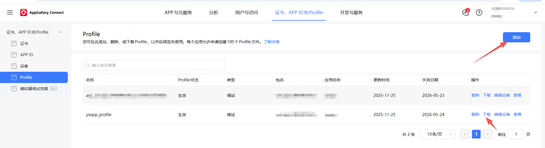Screen dimensions: 545x148
Task: Click the search magnifier icon
Action: (x=88, y=65)
